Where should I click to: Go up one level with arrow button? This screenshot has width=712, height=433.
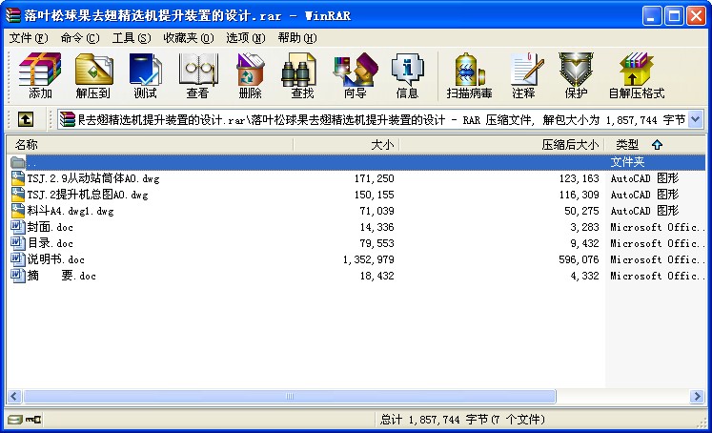(26, 119)
